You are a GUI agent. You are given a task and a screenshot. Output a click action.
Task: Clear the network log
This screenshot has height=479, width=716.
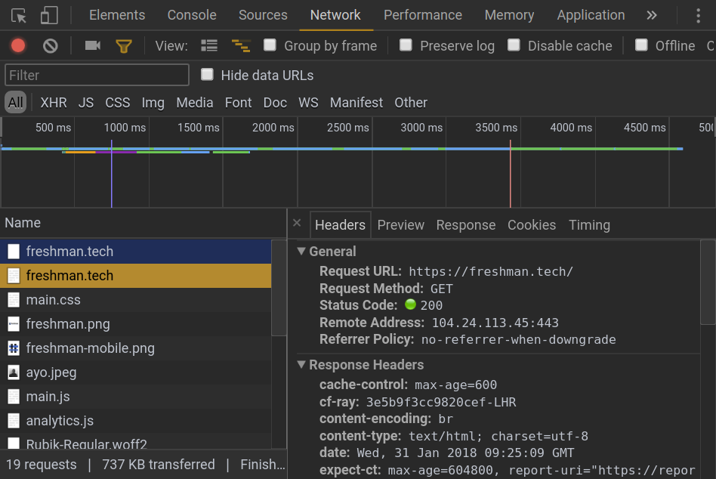coord(51,46)
